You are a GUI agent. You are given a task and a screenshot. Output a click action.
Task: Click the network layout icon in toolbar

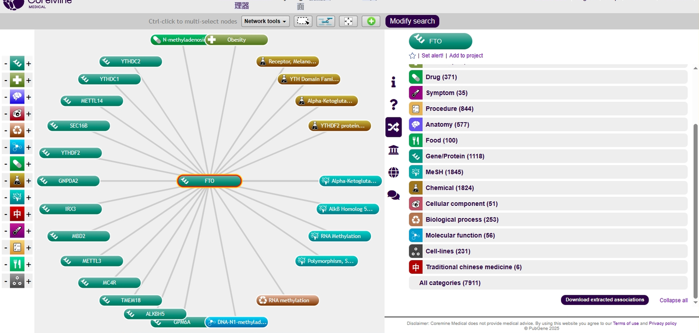click(x=326, y=21)
